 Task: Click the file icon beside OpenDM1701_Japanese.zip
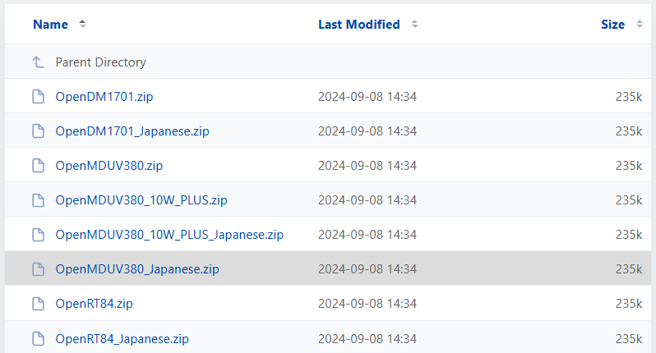(x=38, y=131)
